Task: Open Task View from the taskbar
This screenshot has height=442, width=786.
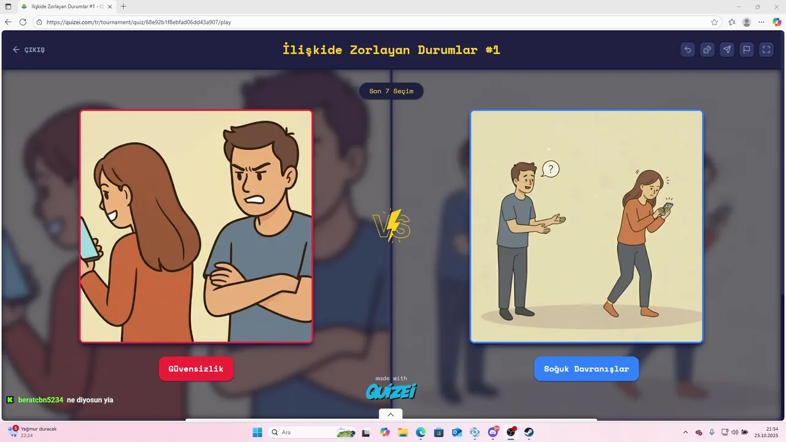Action: tap(367, 432)
